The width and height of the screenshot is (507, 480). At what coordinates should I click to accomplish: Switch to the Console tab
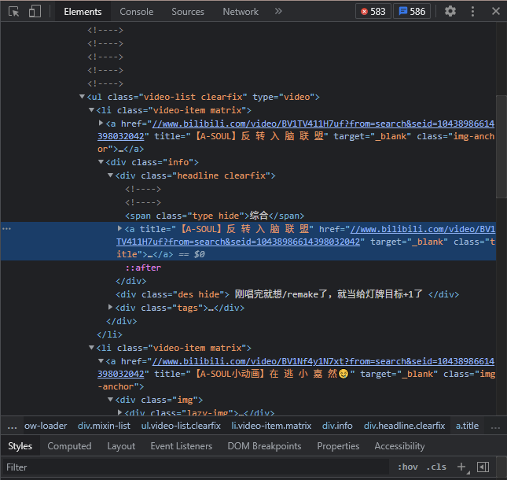pyautogui.click(x=137, y=12)
